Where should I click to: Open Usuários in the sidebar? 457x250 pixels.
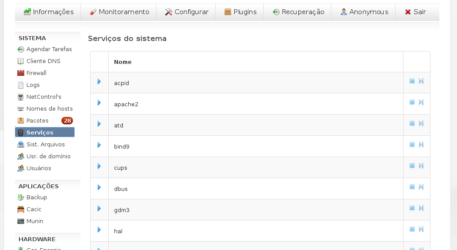(34, 168)
